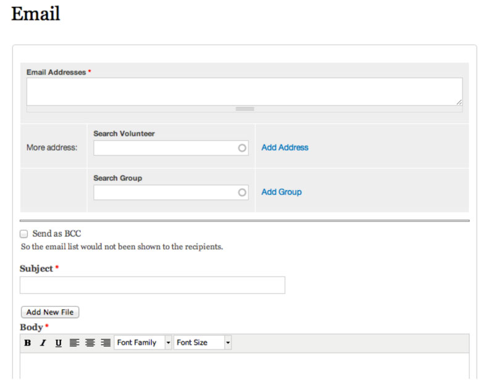This screenshot has height=380, width=494.
Task: Click the Add Address link
Action: [x=285, y=147]
